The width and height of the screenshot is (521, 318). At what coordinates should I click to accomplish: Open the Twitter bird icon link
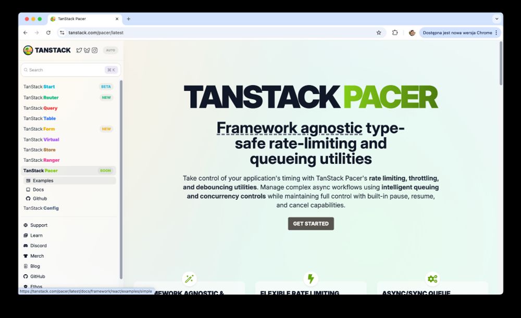coord(79,50)
